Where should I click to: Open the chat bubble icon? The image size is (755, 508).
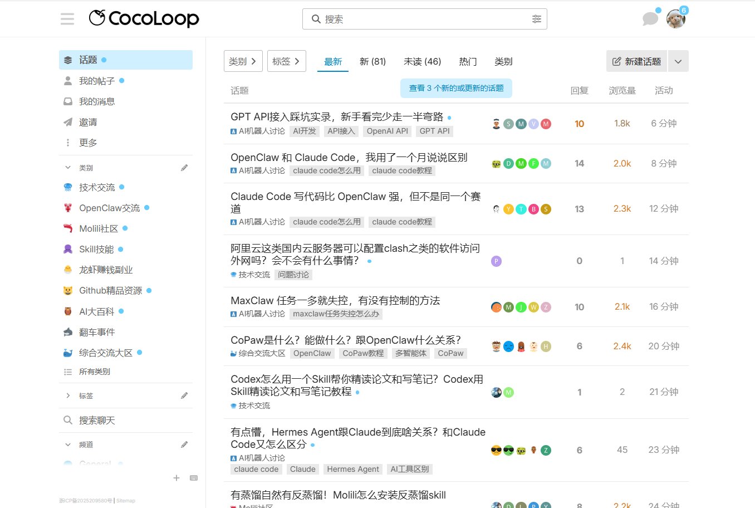tap(650, 19)
